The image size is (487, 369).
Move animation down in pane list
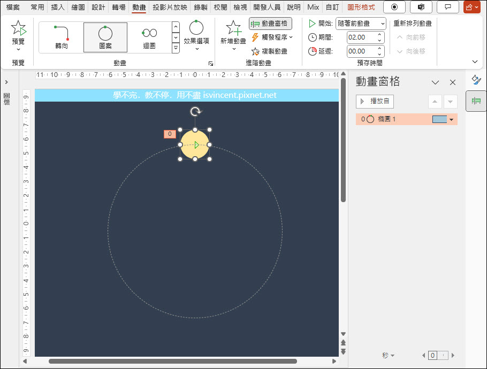(x=451, y=102)
